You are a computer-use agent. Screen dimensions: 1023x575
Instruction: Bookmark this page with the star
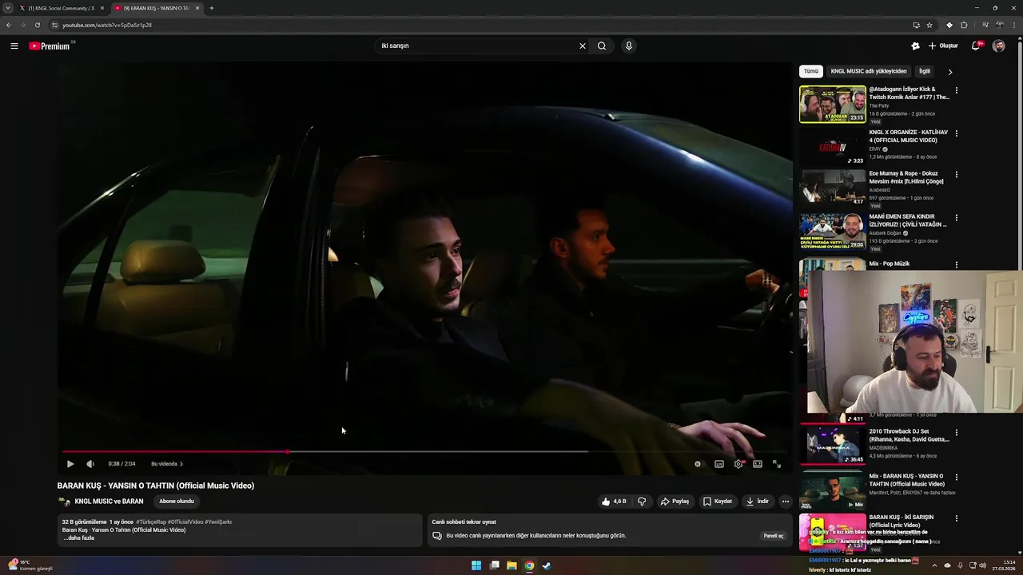coord(929,25)
